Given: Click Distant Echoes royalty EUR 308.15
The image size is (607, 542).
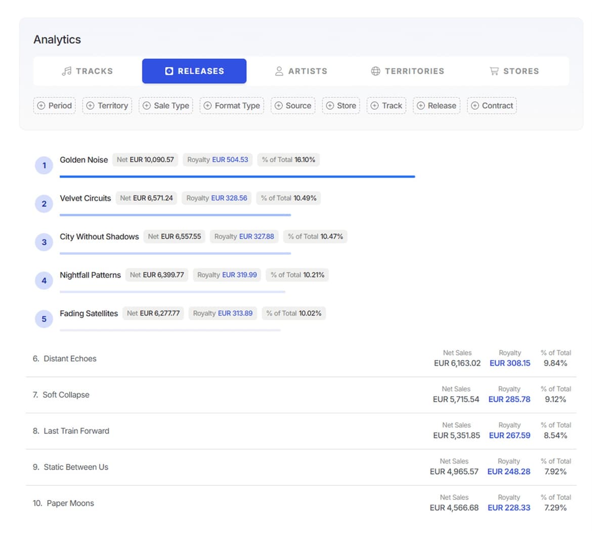Looking at the screenshot, I should (x=510, y=363).
